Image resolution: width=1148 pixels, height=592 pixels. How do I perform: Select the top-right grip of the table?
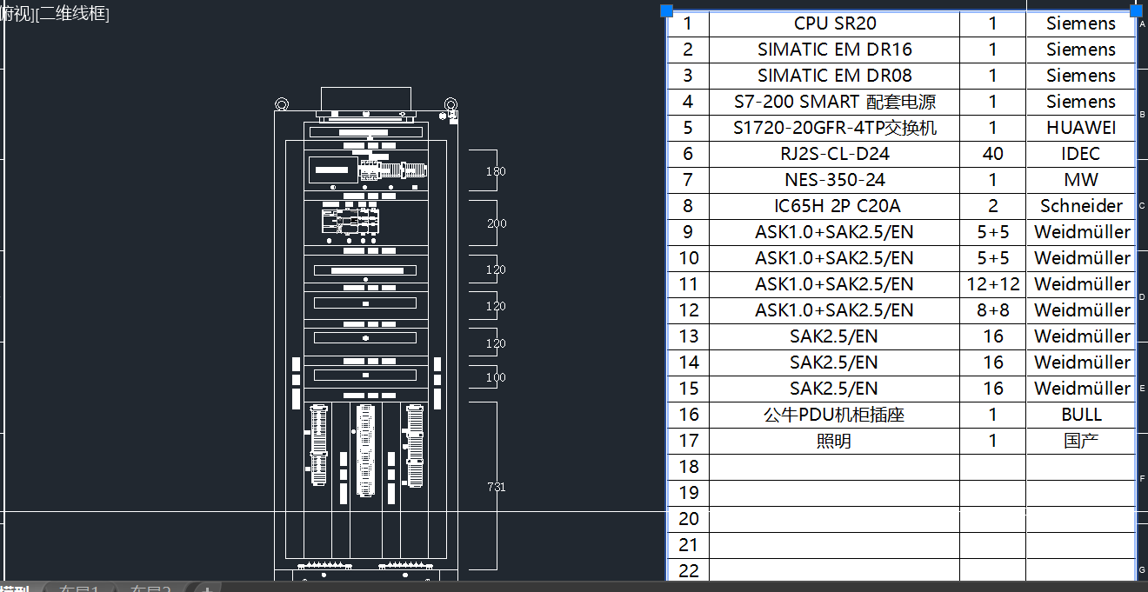[x=1136, y=10]
